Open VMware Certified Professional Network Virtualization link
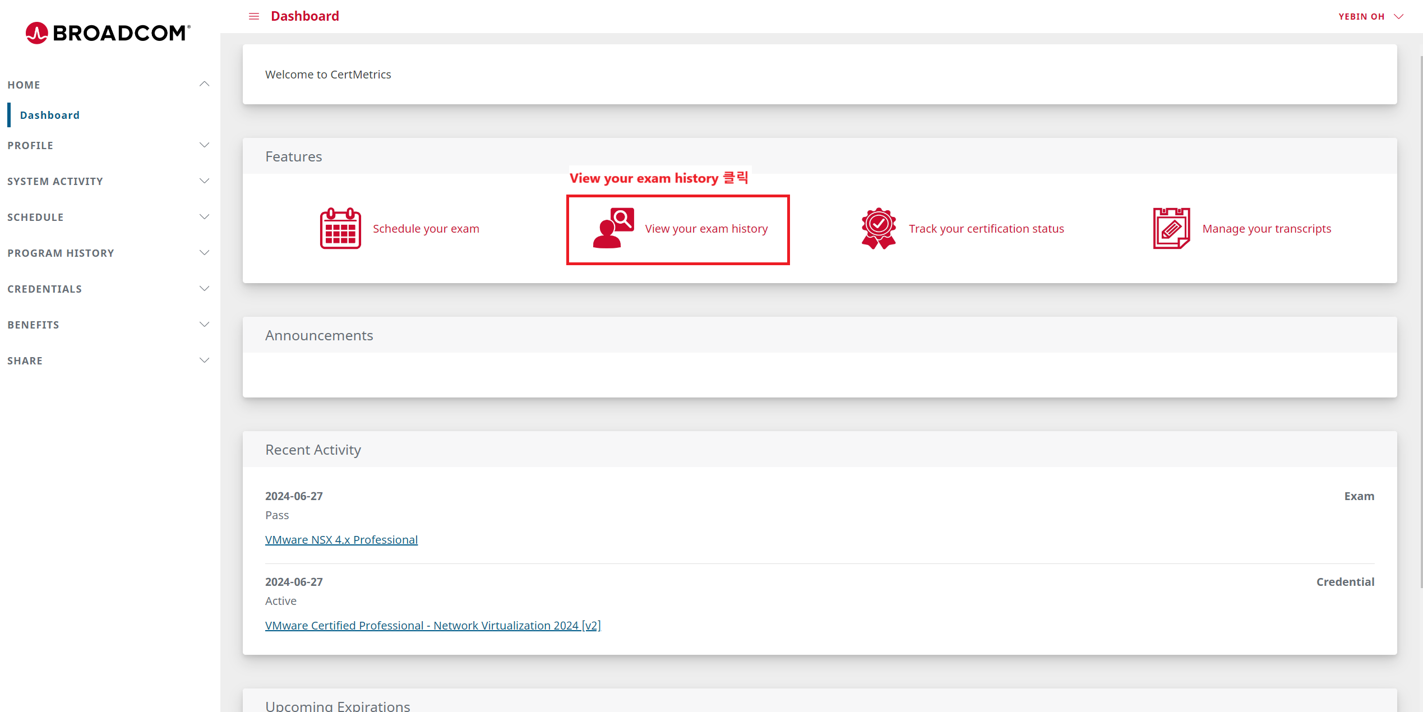The width and height of the screenshot is (1423, 712). [x=433, y=625]
